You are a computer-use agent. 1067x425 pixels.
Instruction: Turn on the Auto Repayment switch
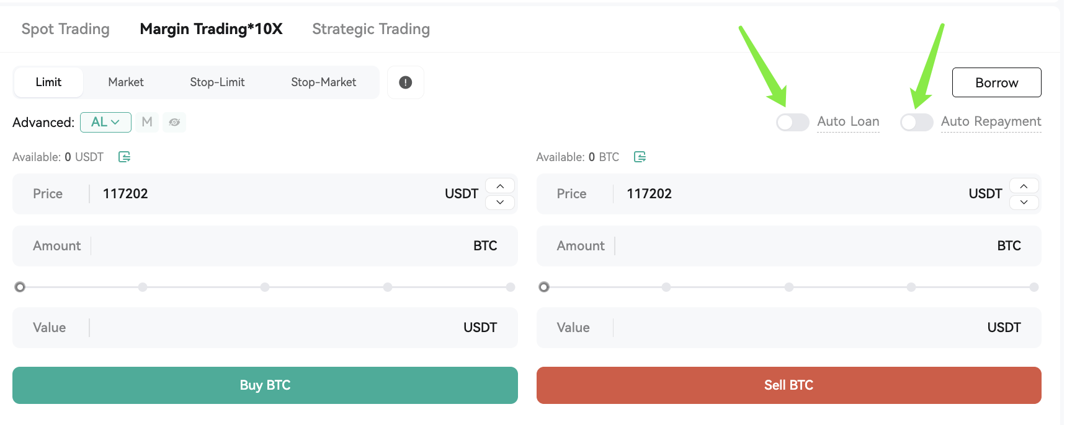point(917,122)
